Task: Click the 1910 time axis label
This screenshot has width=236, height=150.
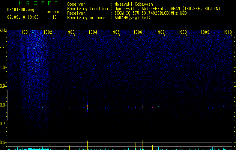Action: click(227, 32)
